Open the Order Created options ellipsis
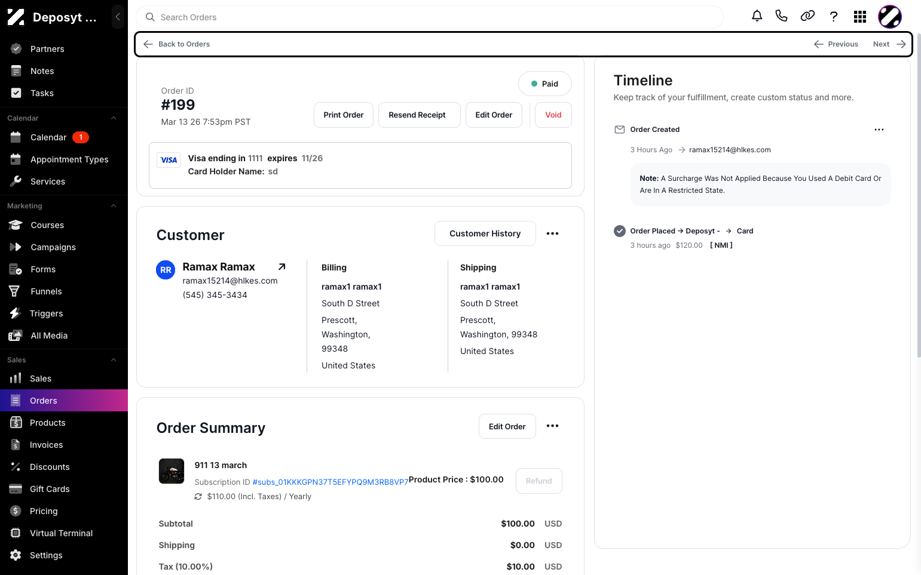The width and height of the screenshot is (921, 575). click(879, 130)
